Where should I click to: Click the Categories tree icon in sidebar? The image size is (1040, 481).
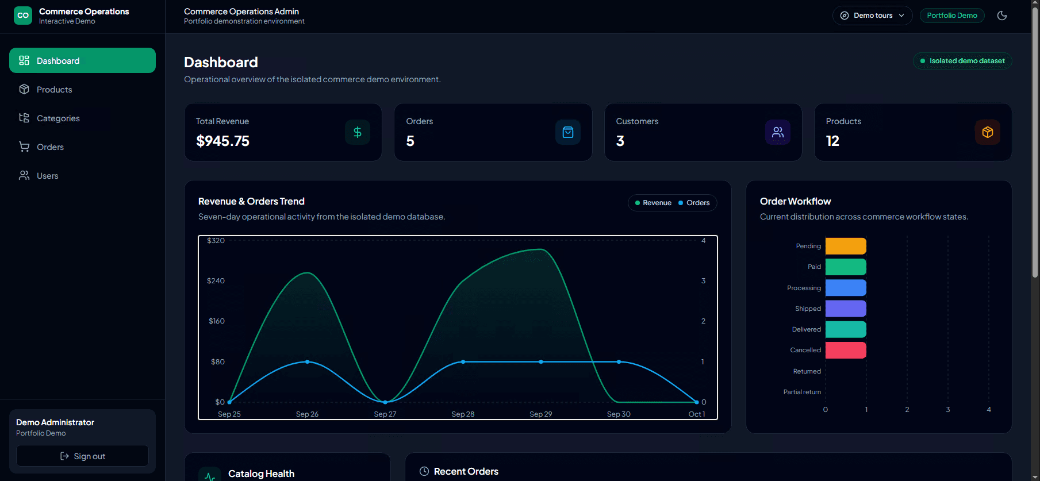(x=24, y=118)
